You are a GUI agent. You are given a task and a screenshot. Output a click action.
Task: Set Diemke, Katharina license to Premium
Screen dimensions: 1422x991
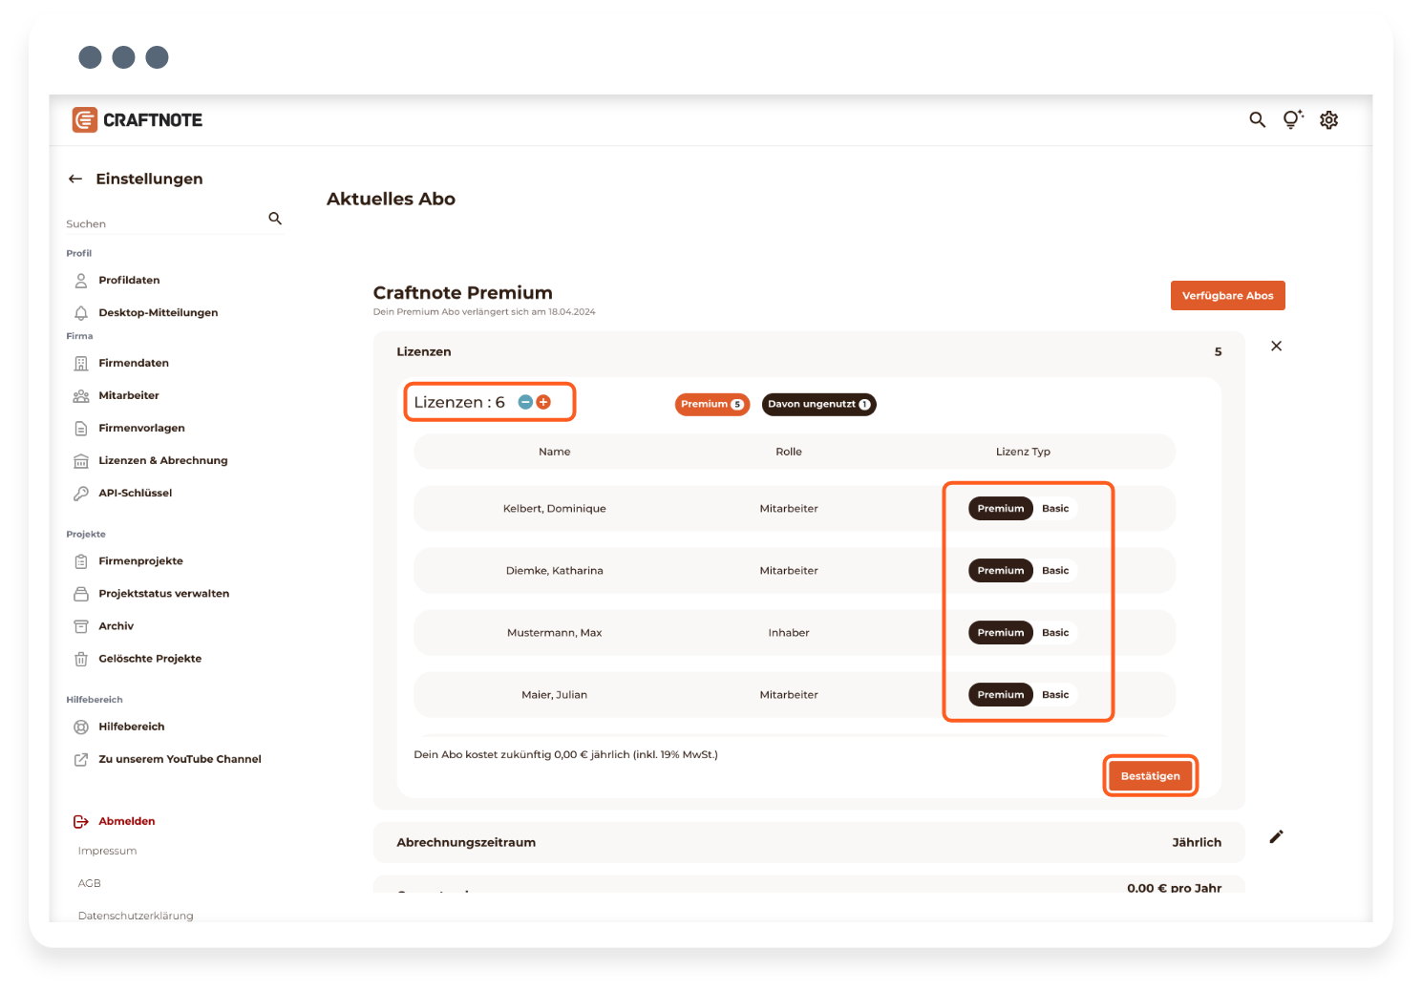click(x=1000, y=570)
